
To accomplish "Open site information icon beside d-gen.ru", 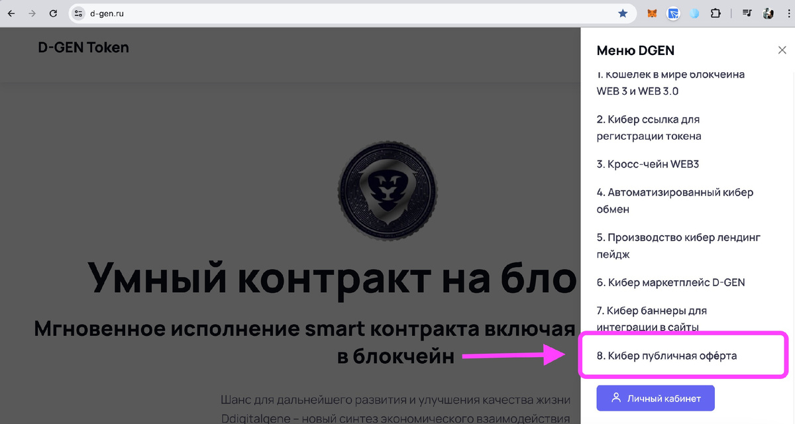I will (79, 13).
